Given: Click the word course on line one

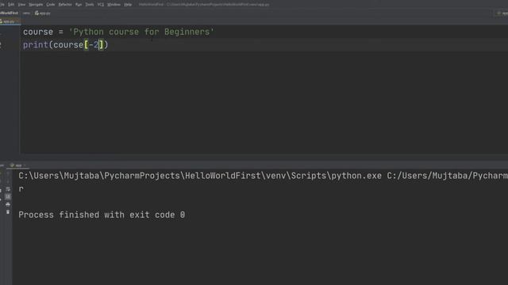Looking at the screenshot, I should [38, 32].
